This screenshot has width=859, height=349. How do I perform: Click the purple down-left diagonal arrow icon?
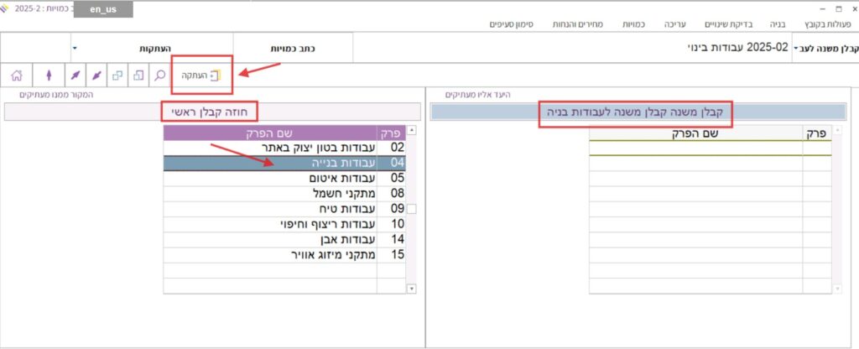(96, 76)
